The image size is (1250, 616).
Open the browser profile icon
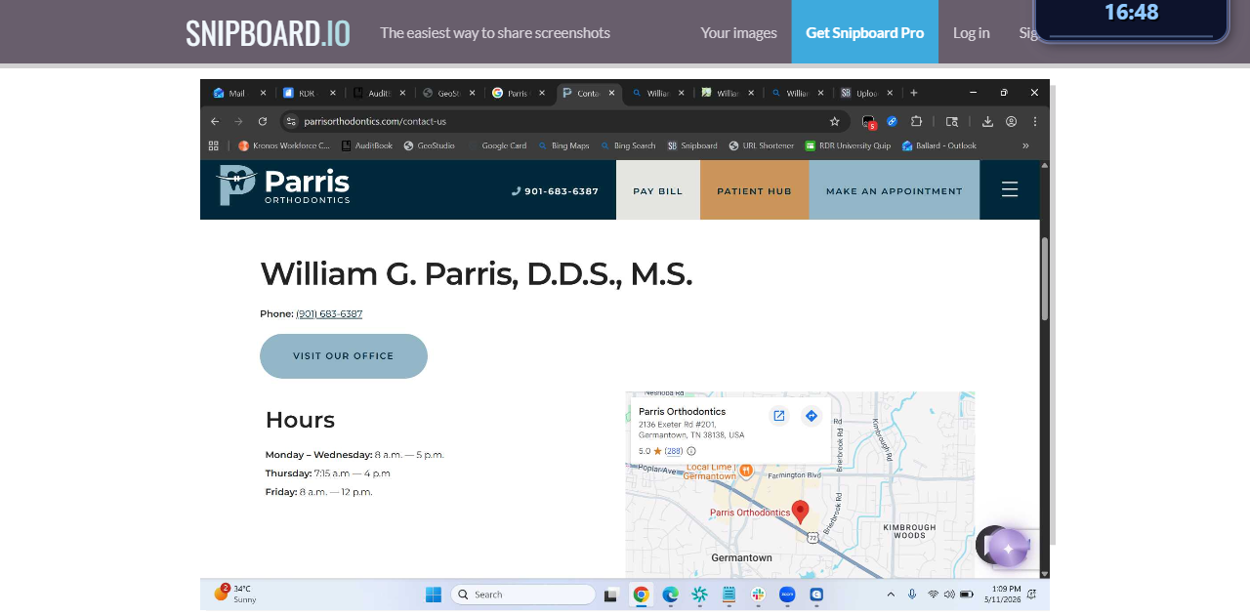(x=1012, y=121)
